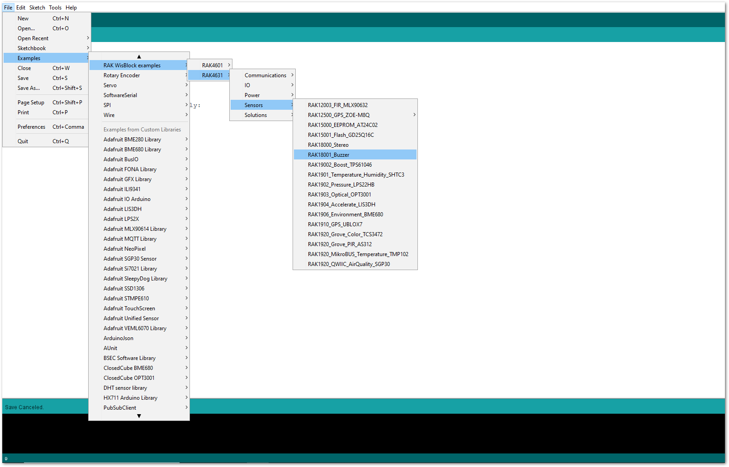The height and width of the screenshot is (467, 729).
Task: Open RAK1904_Accelerate_LIS3DH example
Action: 355,205
